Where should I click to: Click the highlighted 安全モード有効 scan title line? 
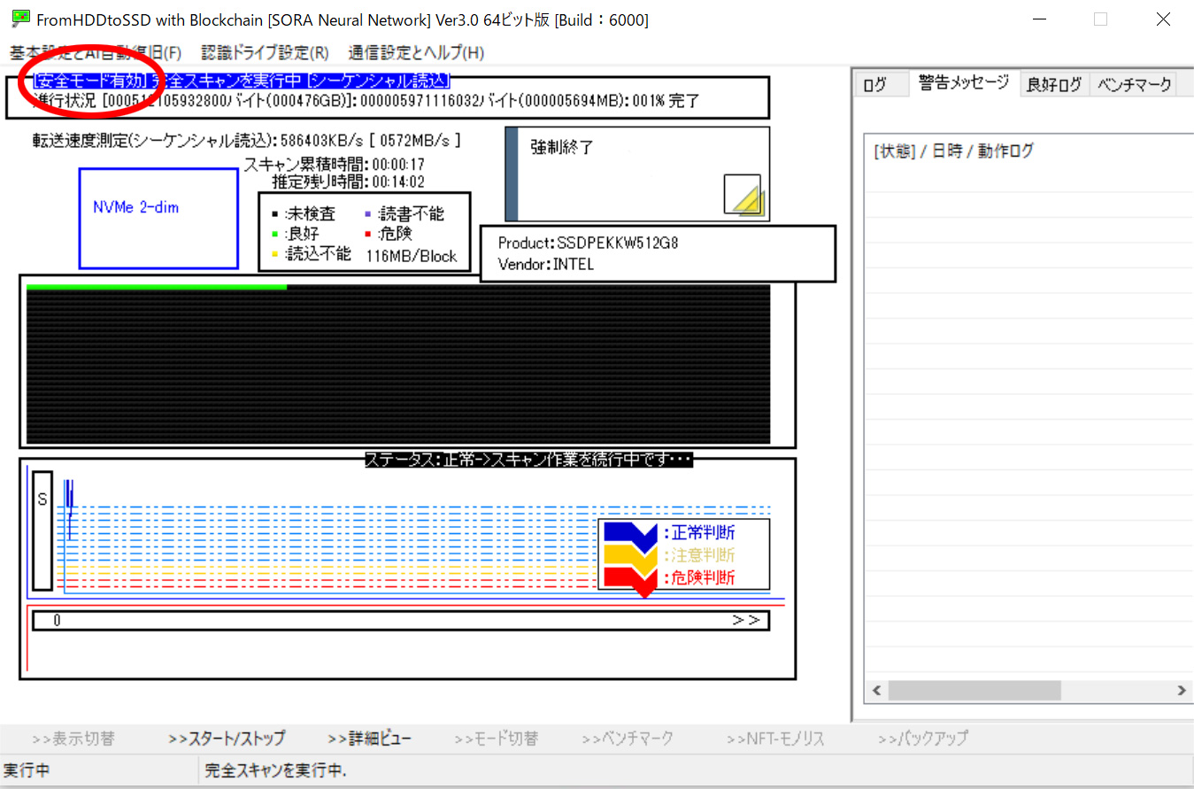click(x=241, y=81)
